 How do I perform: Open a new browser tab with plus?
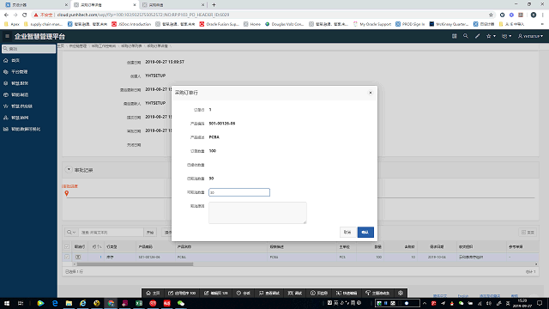coord(214,5)
